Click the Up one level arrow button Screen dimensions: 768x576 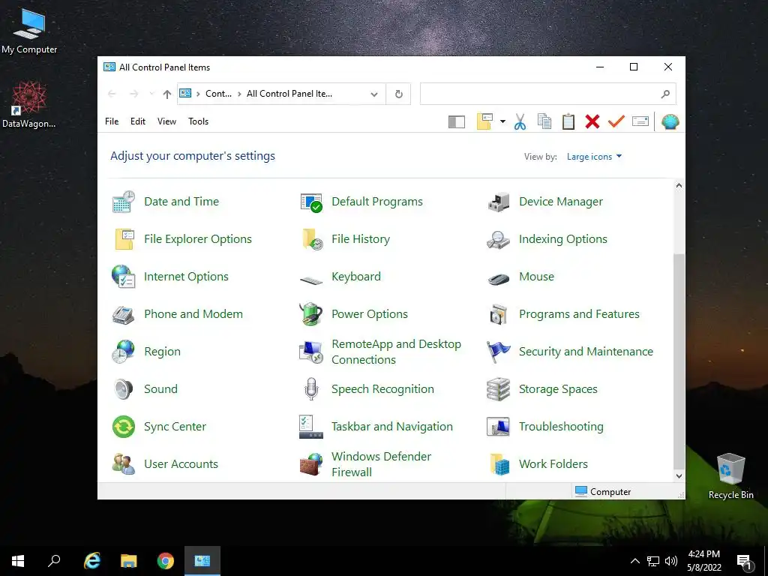tap(167, 94)
